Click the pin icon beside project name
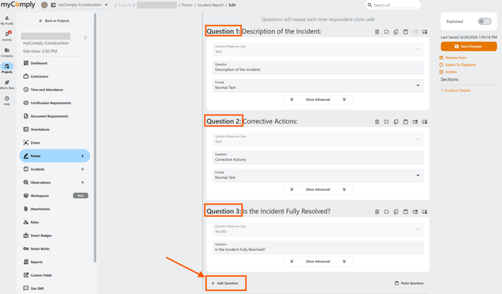The height and width of the screenshot is (294, 502). (x=85, y=37)
